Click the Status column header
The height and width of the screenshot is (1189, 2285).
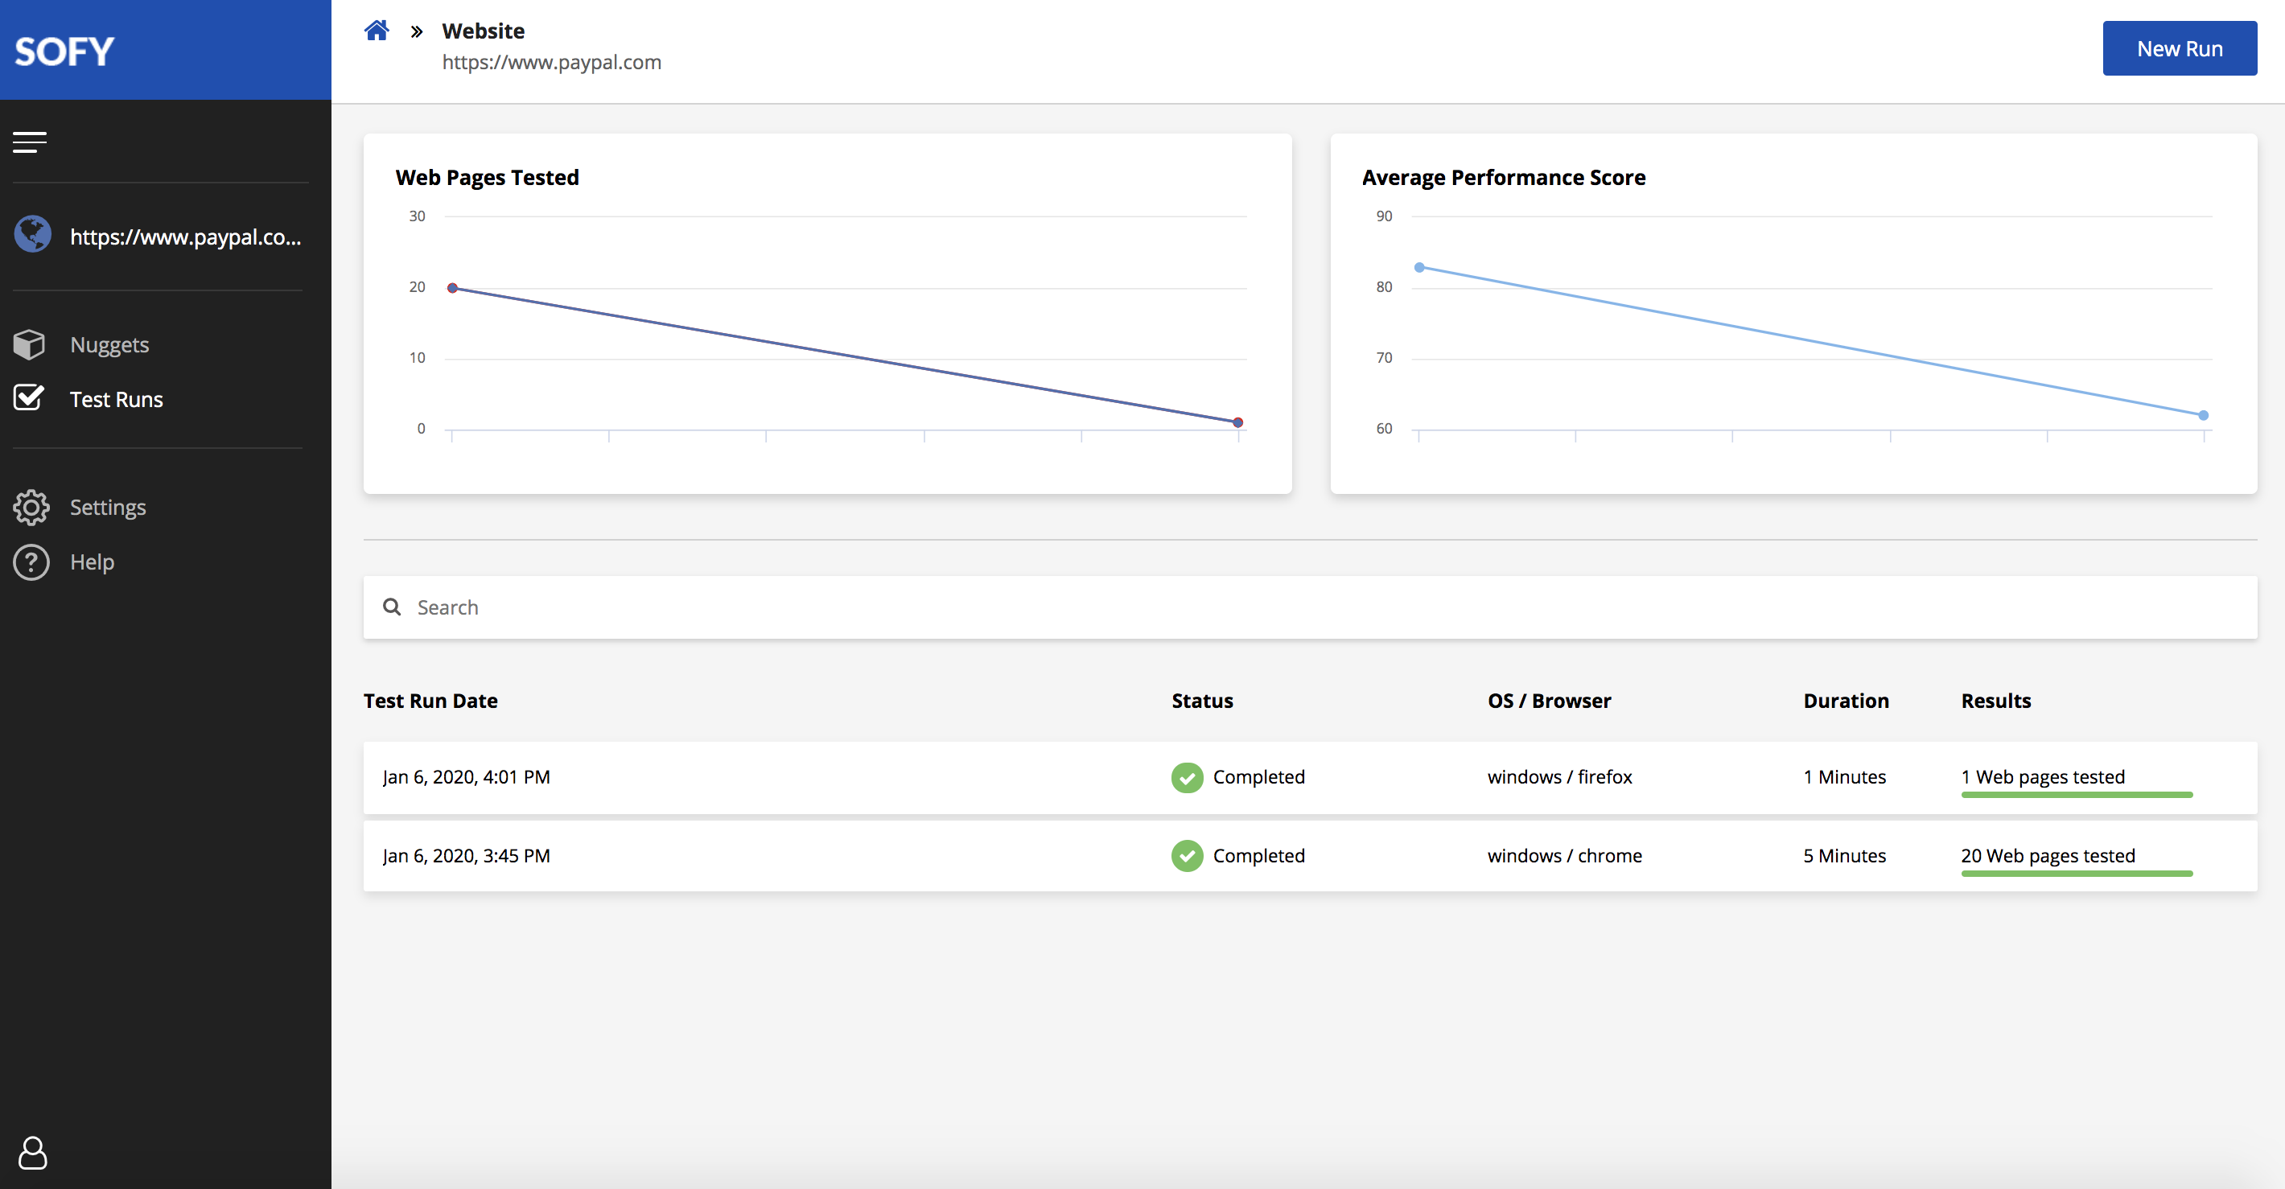[1202, 701]
